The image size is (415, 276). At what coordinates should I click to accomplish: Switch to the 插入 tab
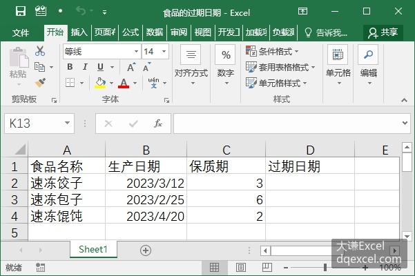click(79, 32)
